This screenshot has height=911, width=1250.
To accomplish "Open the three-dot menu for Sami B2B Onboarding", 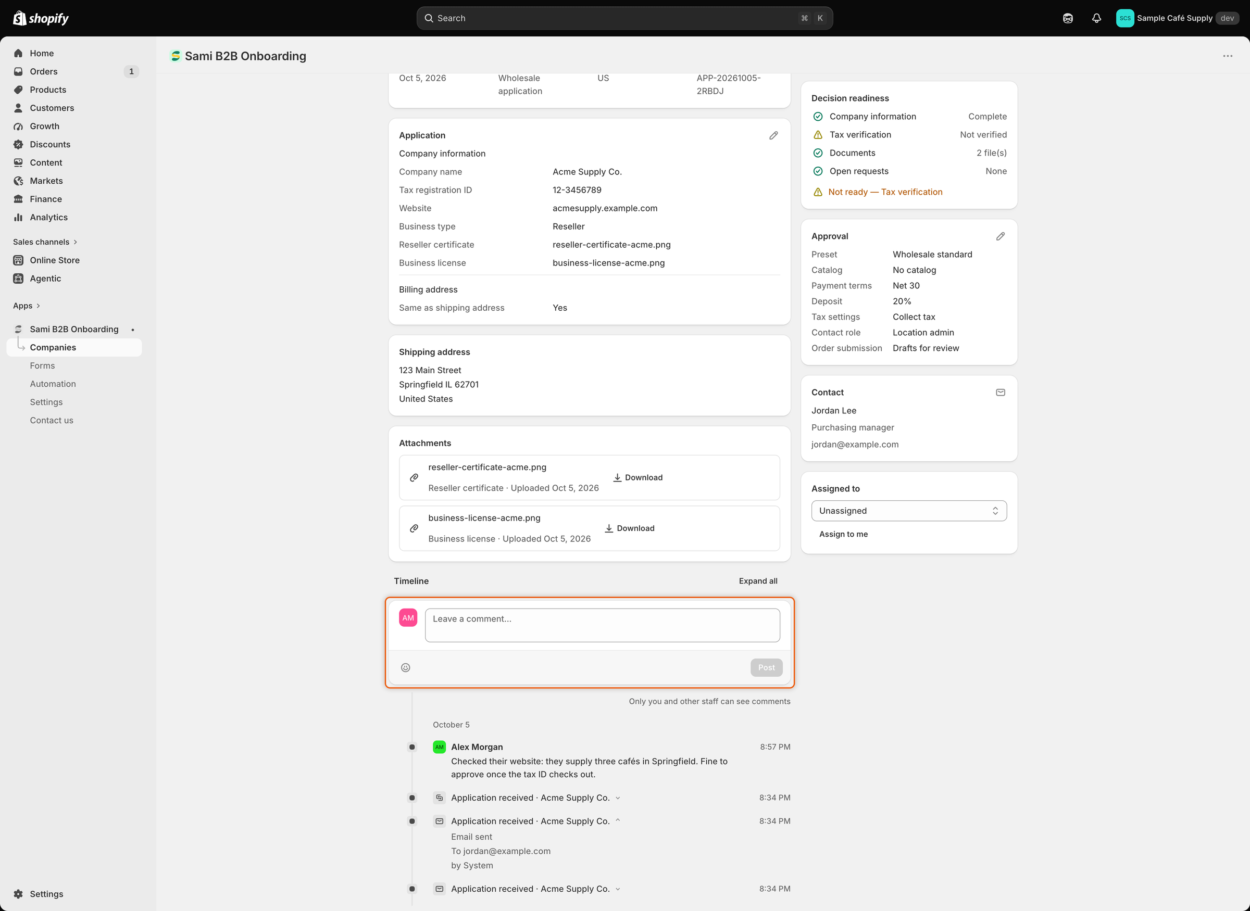I will [x=1228, y=56].
